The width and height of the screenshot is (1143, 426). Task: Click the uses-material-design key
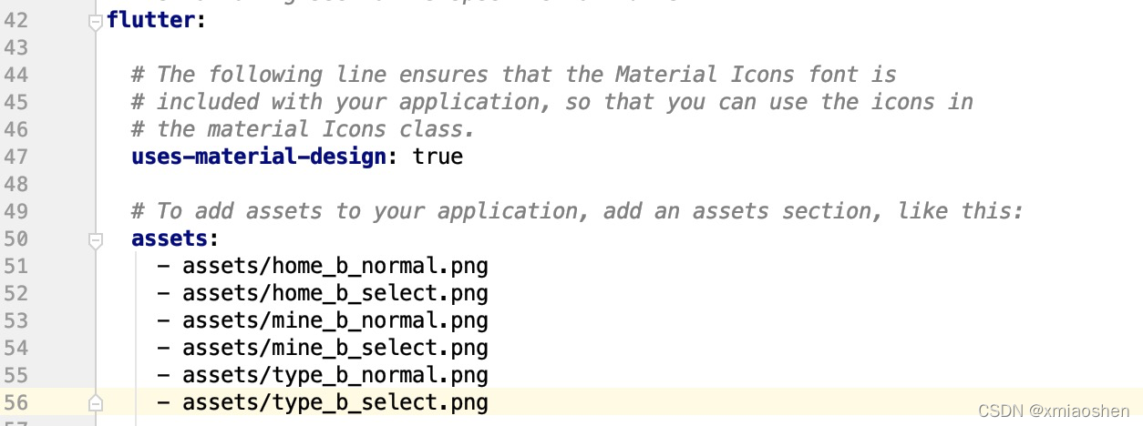click(259, 157)
